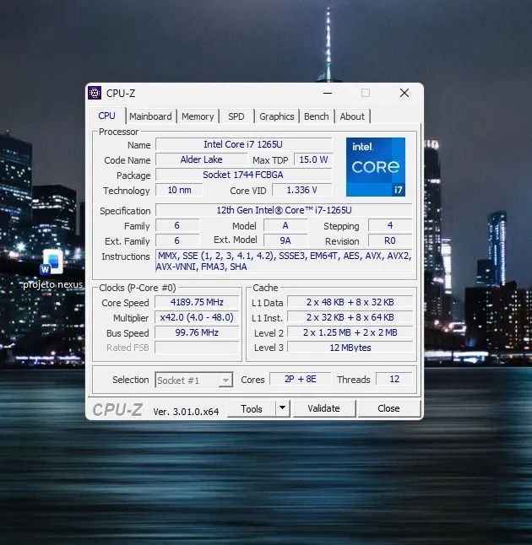Select the Name field 'Intel Core i7 1265U'
The width and height of the screenshot is (532, 545).
[x=243, y=144]
